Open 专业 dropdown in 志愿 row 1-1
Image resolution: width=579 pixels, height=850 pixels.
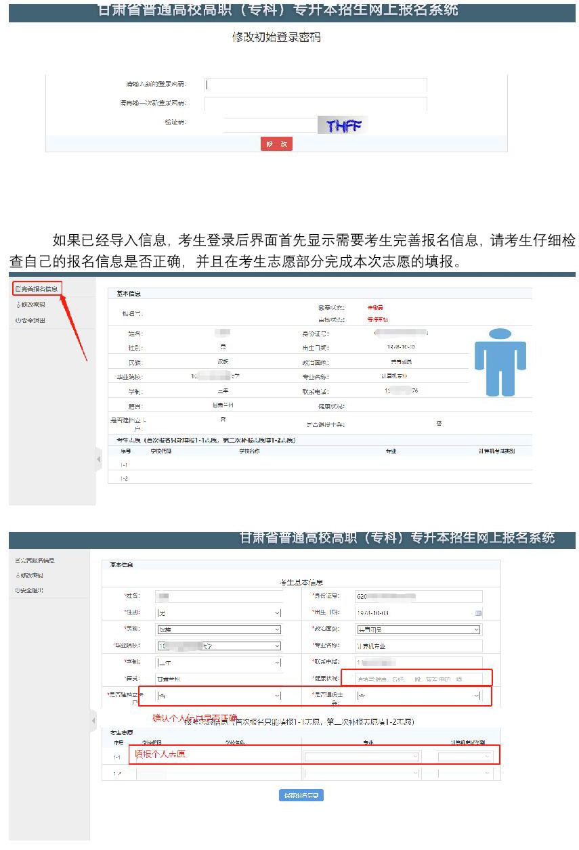362,757
